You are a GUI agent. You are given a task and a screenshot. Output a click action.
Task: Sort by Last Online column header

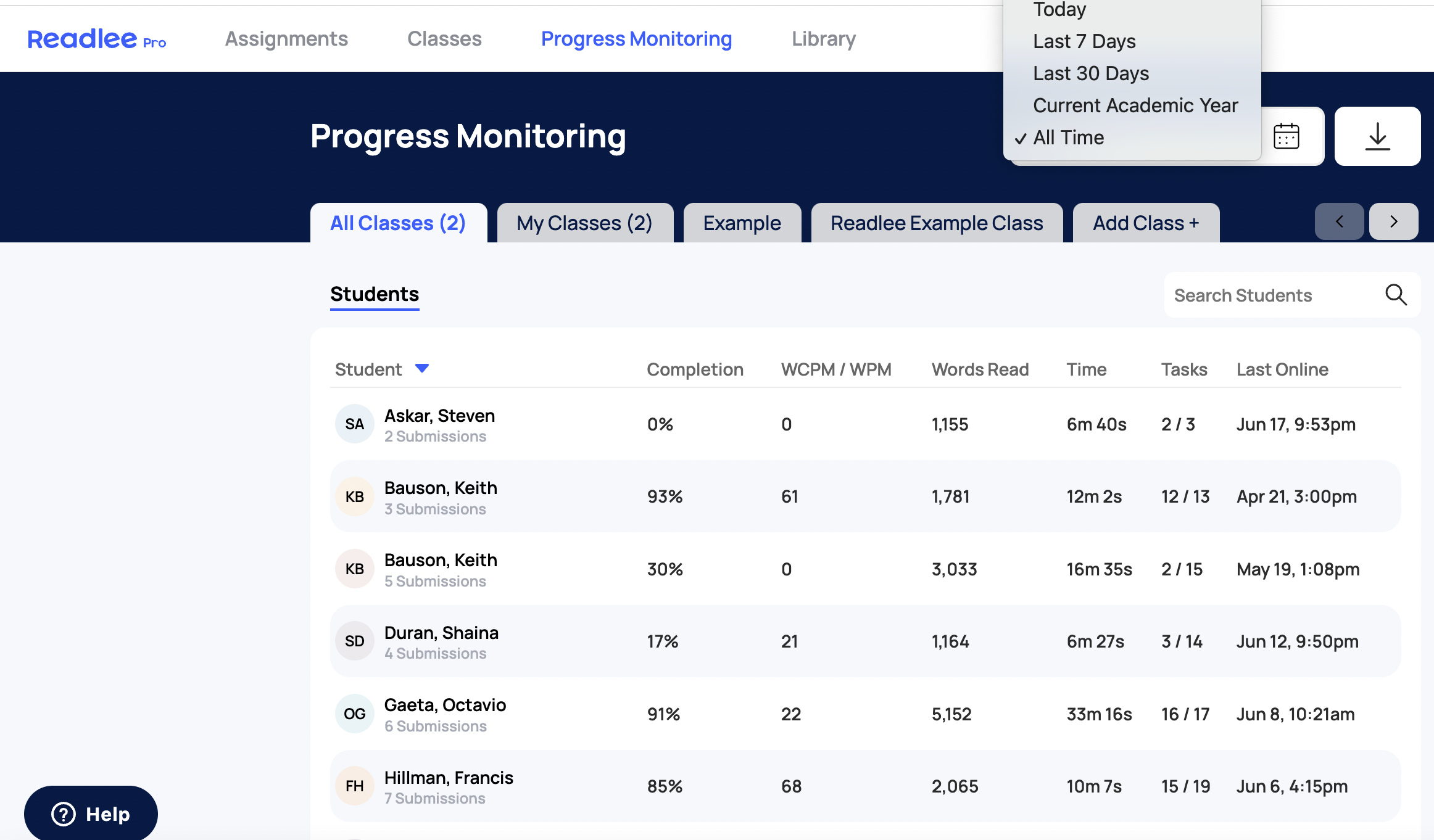[x=1282, y=369]
